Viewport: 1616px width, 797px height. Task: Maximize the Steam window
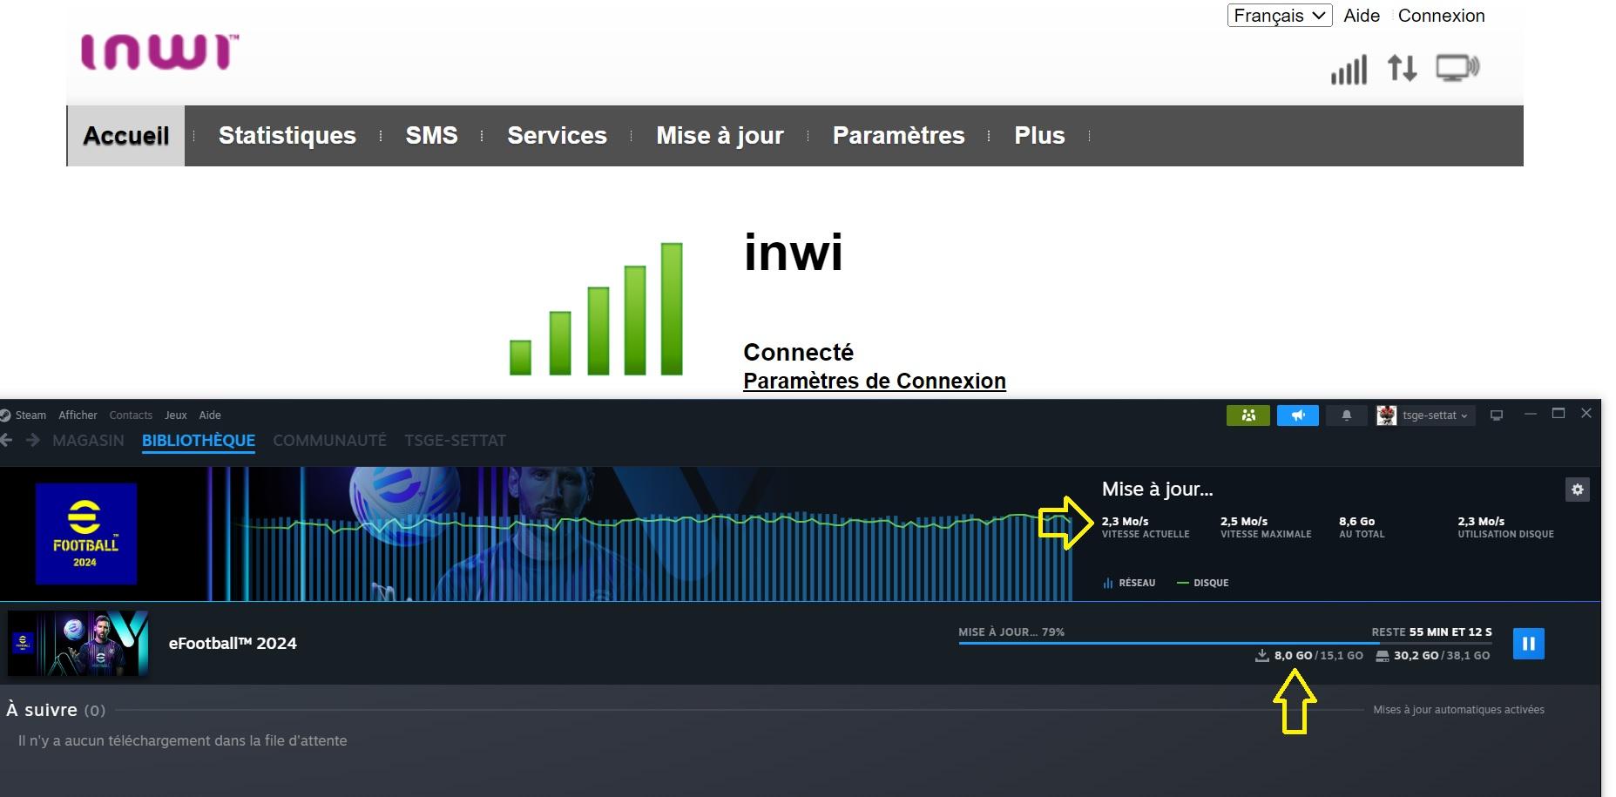tap(1559, 414)
